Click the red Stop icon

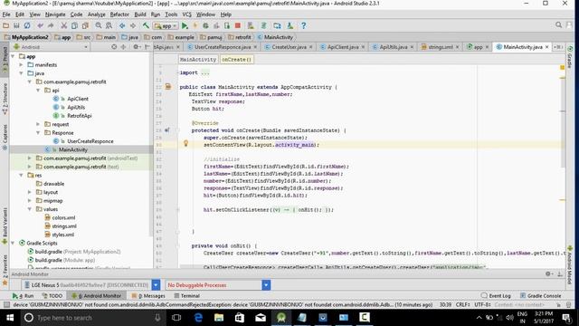238,25
